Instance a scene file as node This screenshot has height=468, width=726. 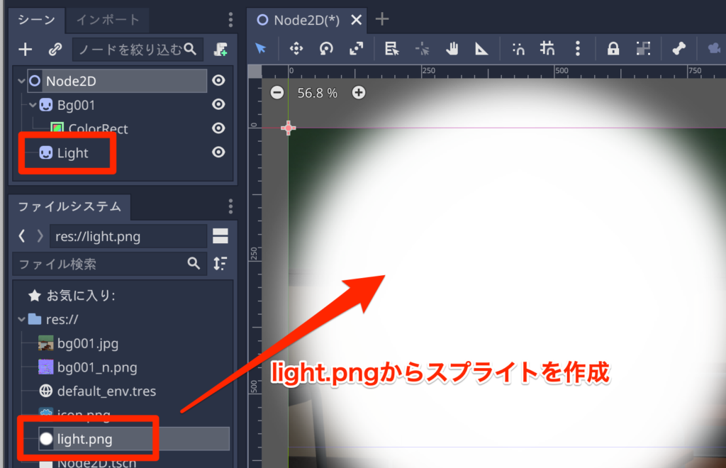[x=55, y=49]
